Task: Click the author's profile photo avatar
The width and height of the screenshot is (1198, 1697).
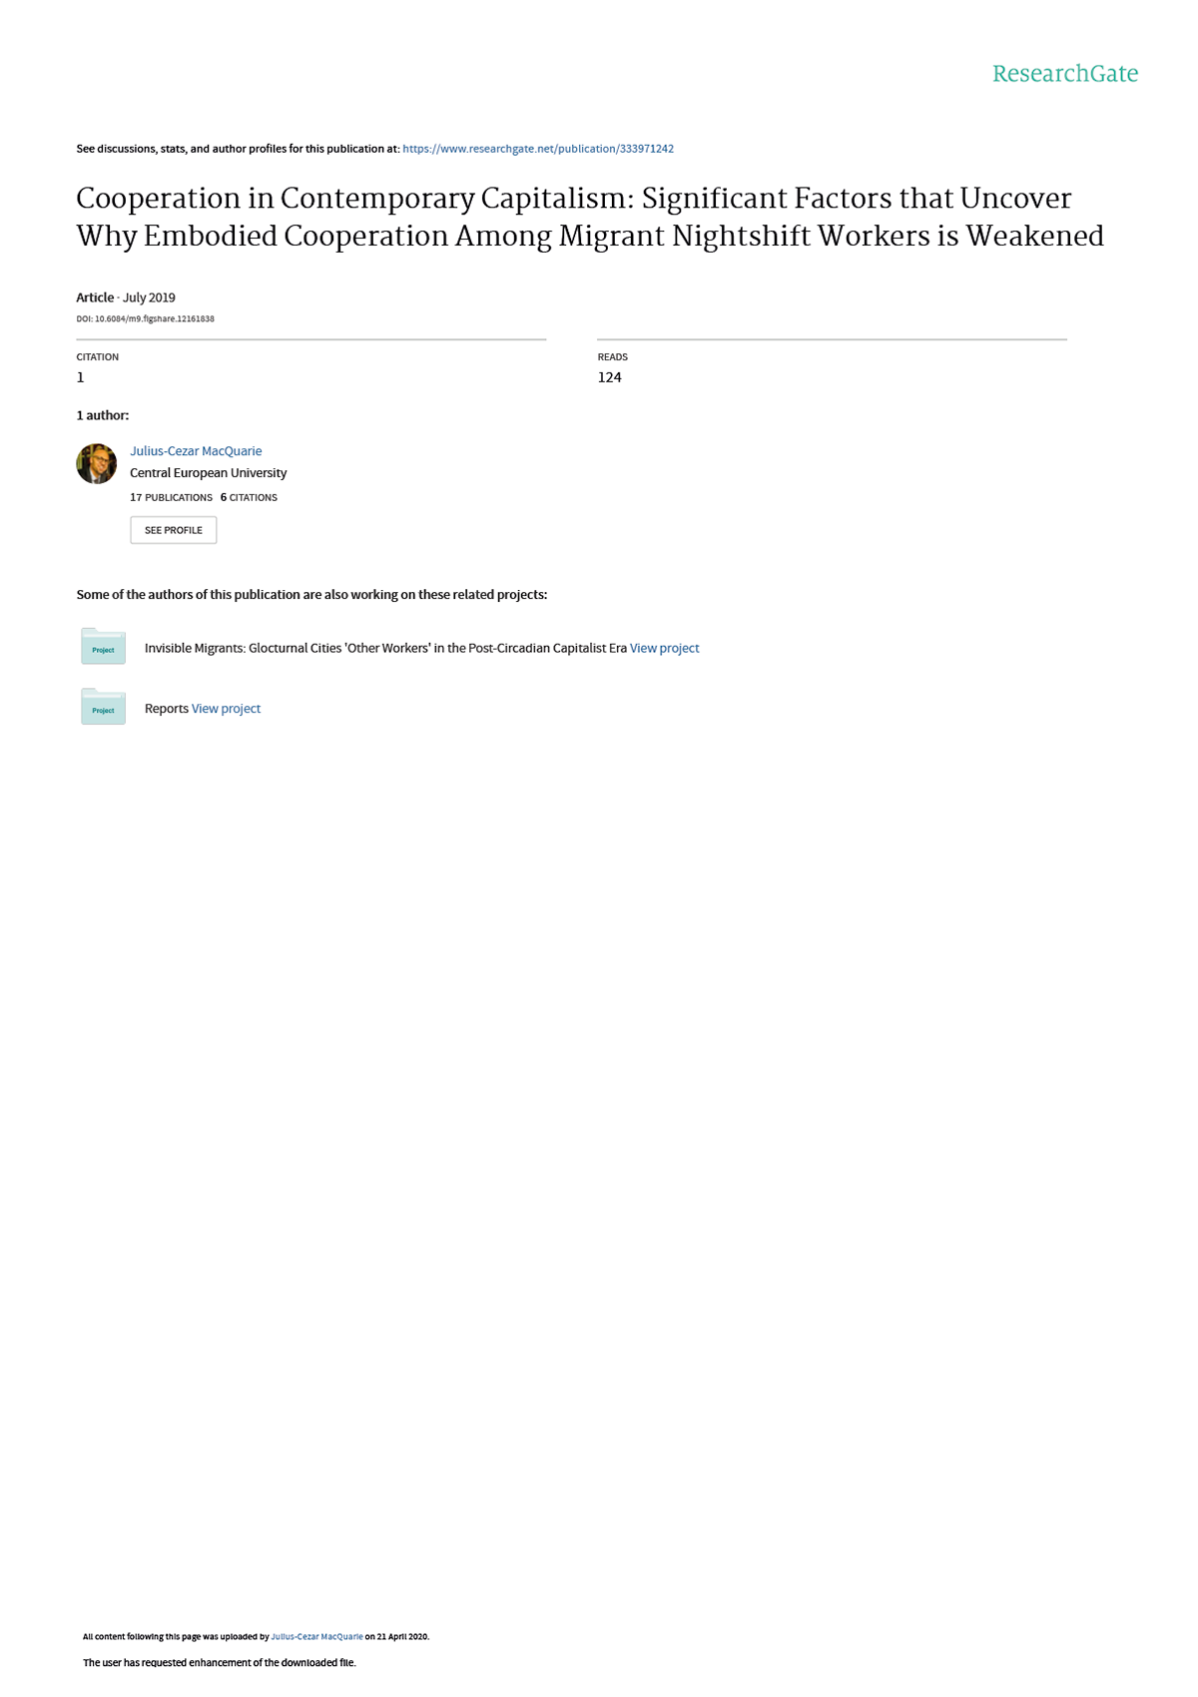Action: [x=97, y=464]
